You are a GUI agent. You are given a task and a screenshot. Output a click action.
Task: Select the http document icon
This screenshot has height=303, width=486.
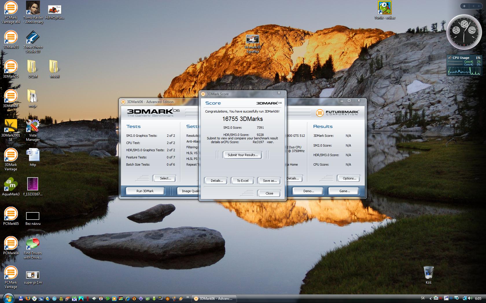coord(33,157)
